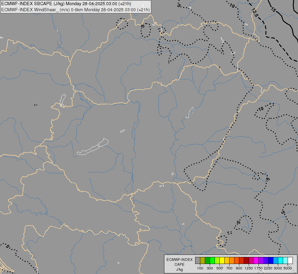This screenshot has height=274, width=298.
Task: Click the legend label 3000
Action: (278, 268)
